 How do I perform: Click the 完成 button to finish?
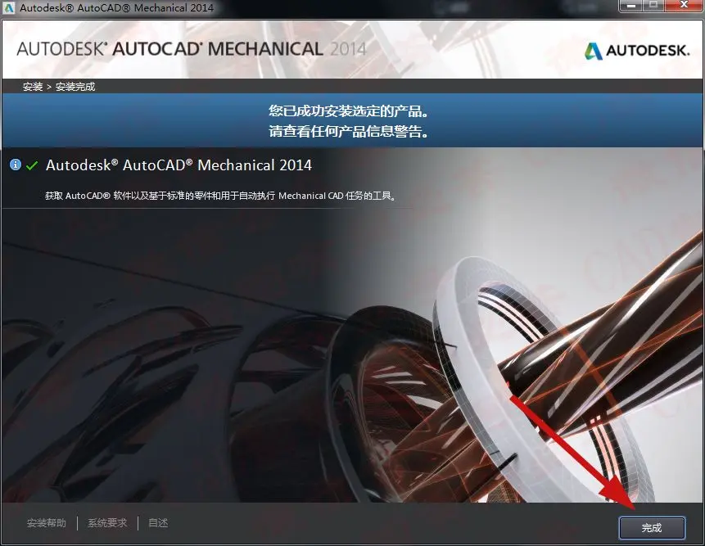652,527
